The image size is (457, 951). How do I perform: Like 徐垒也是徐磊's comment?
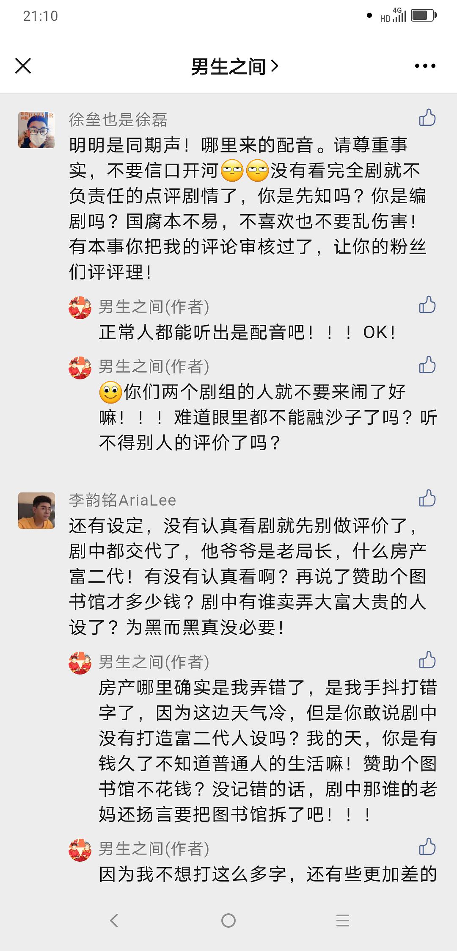pyautogui.click(x=427, y=118)
